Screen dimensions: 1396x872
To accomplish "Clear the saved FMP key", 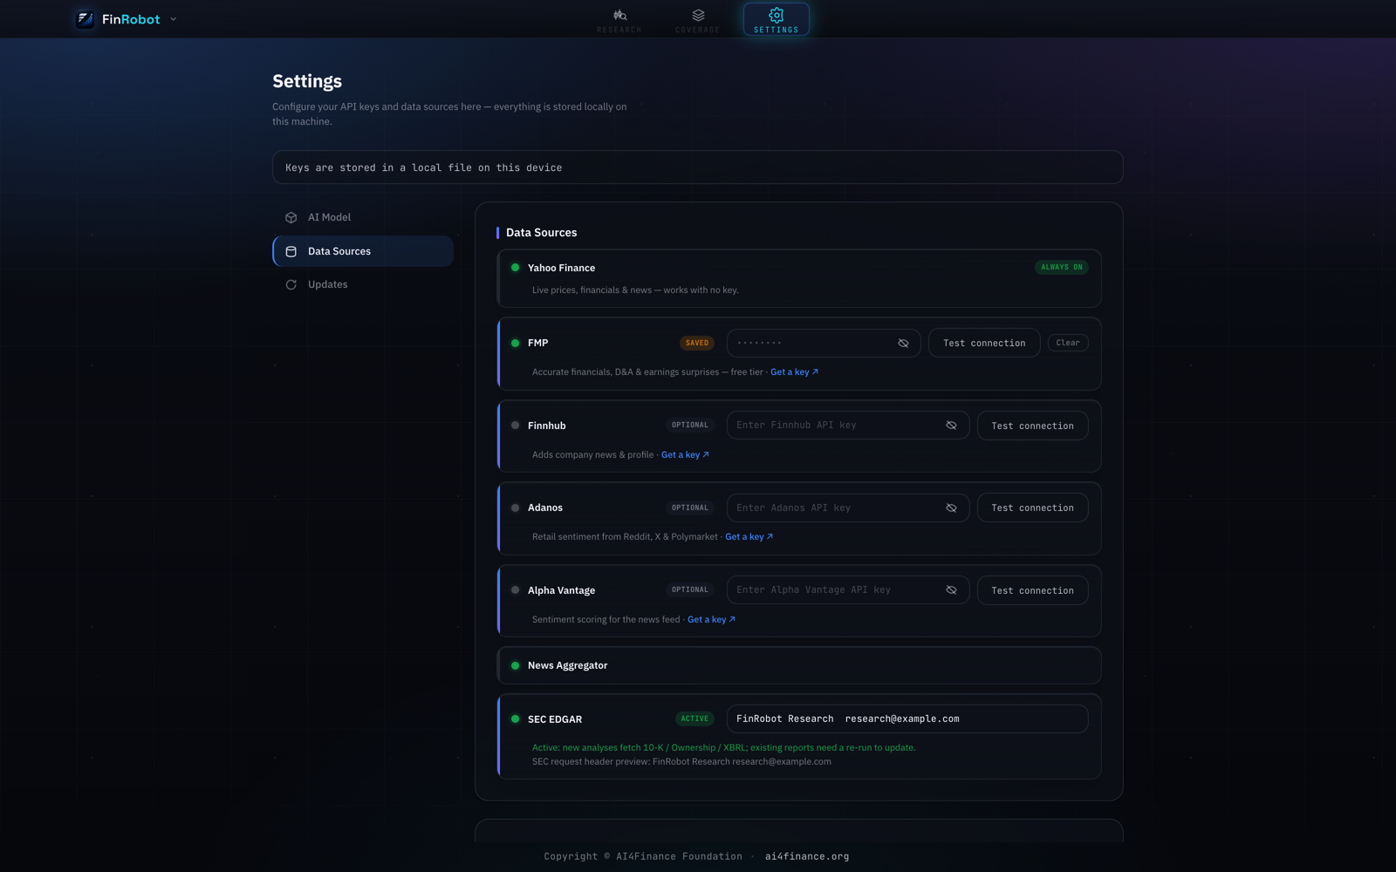I will tap(1068, 343).
